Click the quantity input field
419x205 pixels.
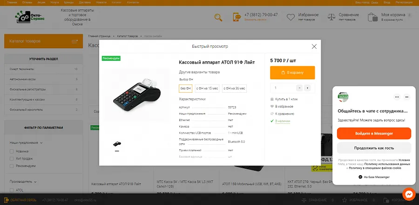(283, 88)
